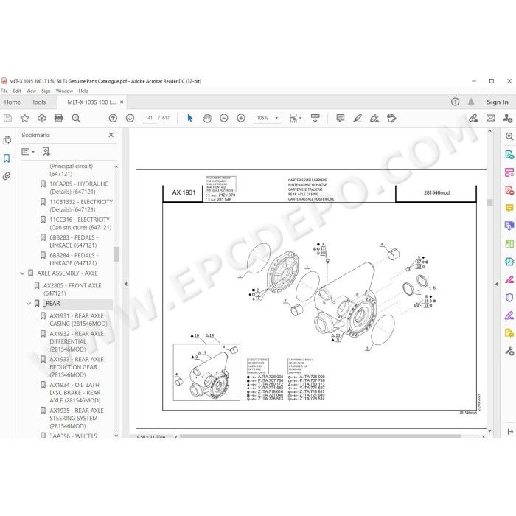
Task: Add new bookmark icon in Bookmarks panel
Action: (x=46, y=151)
